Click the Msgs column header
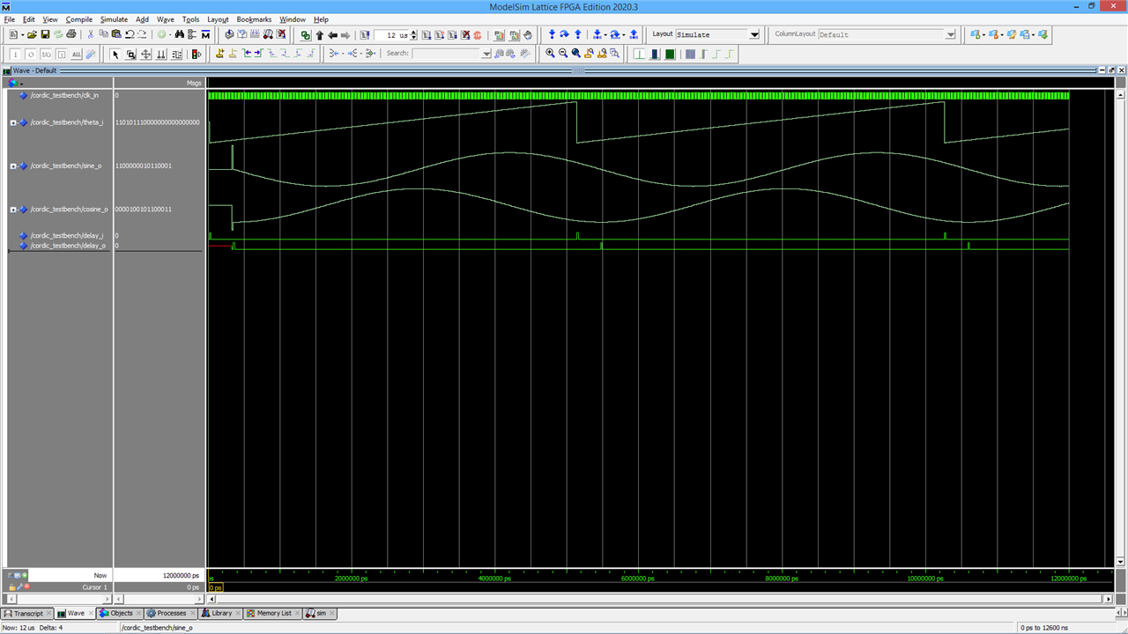Image resolution: width=1128 pixels, height=634 pixels. pyautogui.click(x=194, y=83)
